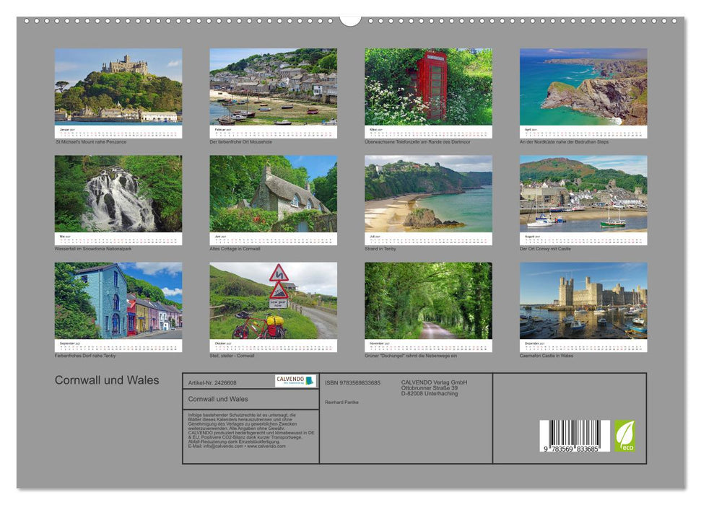Click the caption Grüner Dschungel rahmt die Nebenwege ein
The image size is (701, 505).
411,356
